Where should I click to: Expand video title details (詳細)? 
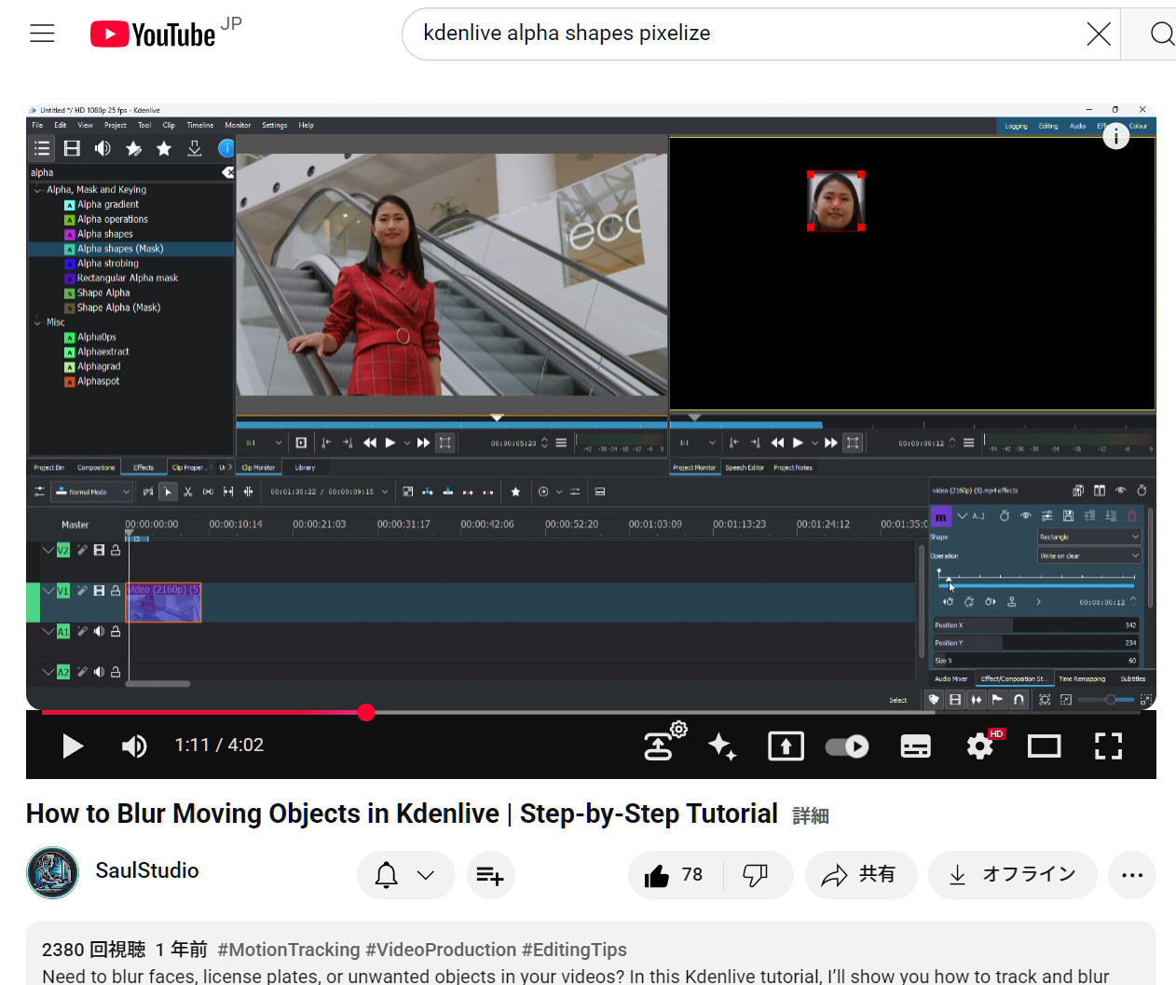click(810, 816)
